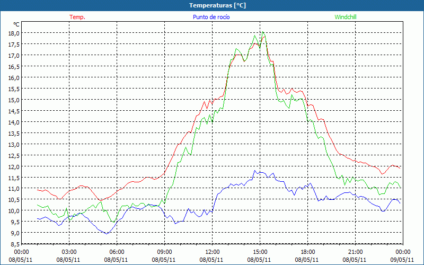The image size is (424, 265).
Task: Click the 16,0 value on the Y axis
Action: pos(14,77)
